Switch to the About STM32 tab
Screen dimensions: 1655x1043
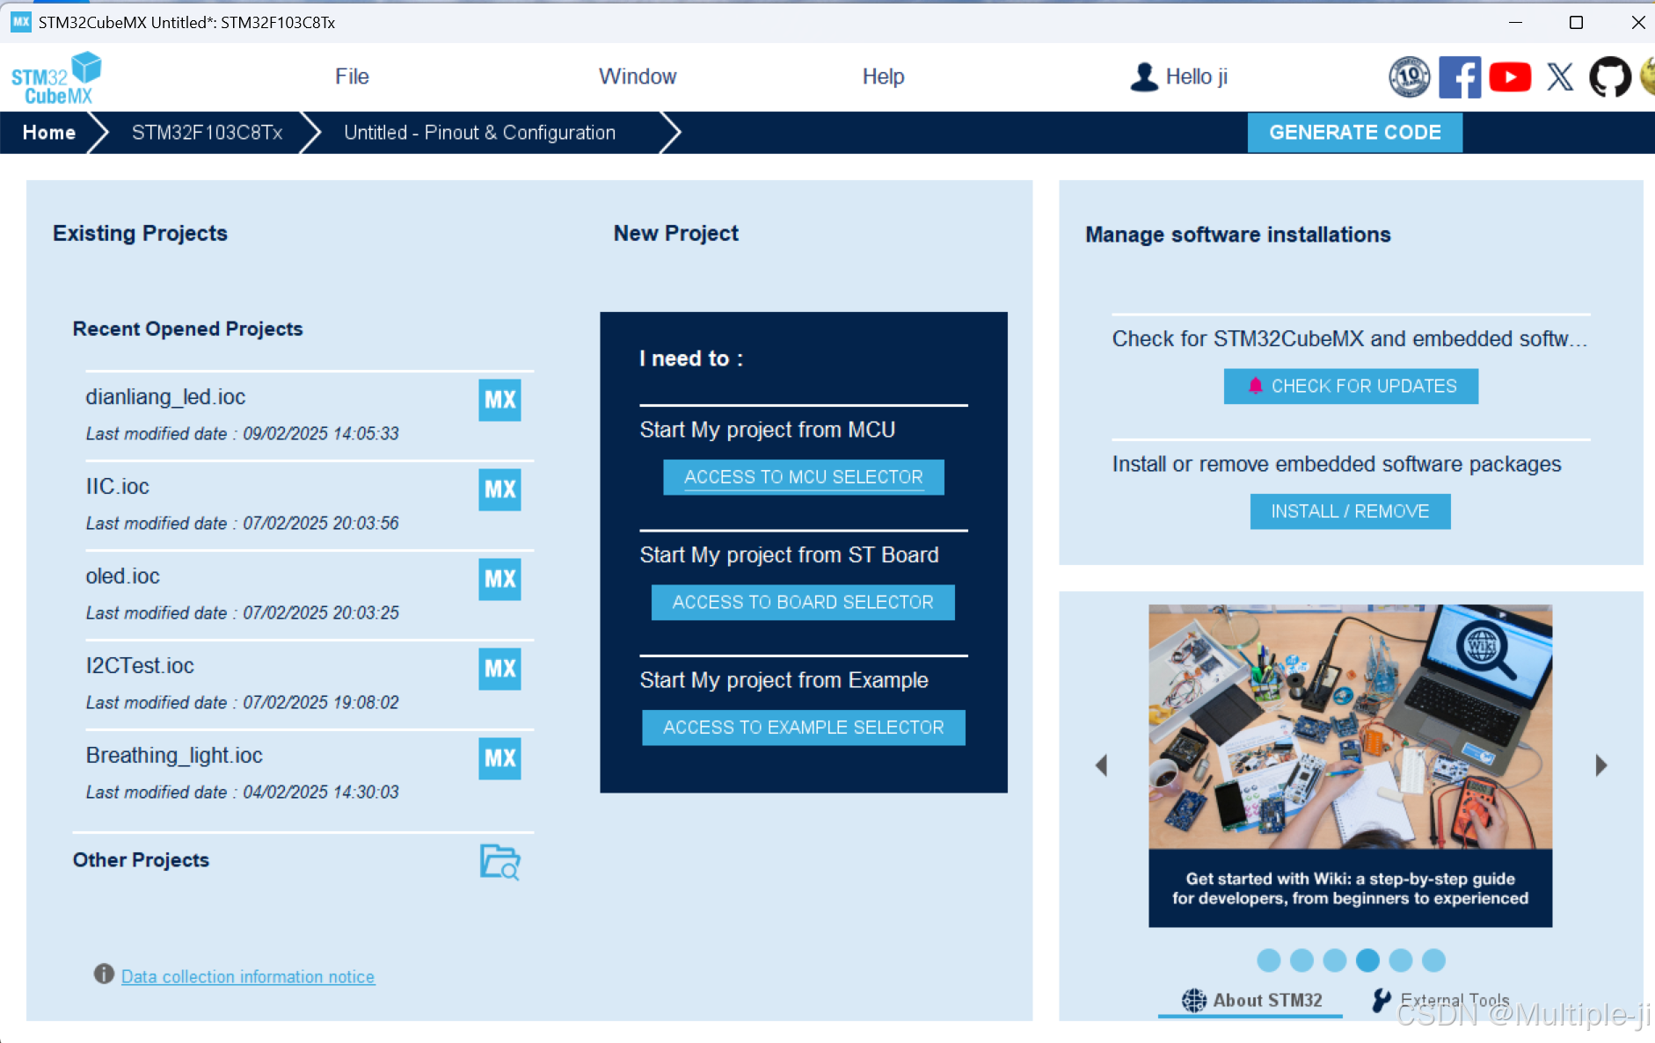point(1250,1000)
